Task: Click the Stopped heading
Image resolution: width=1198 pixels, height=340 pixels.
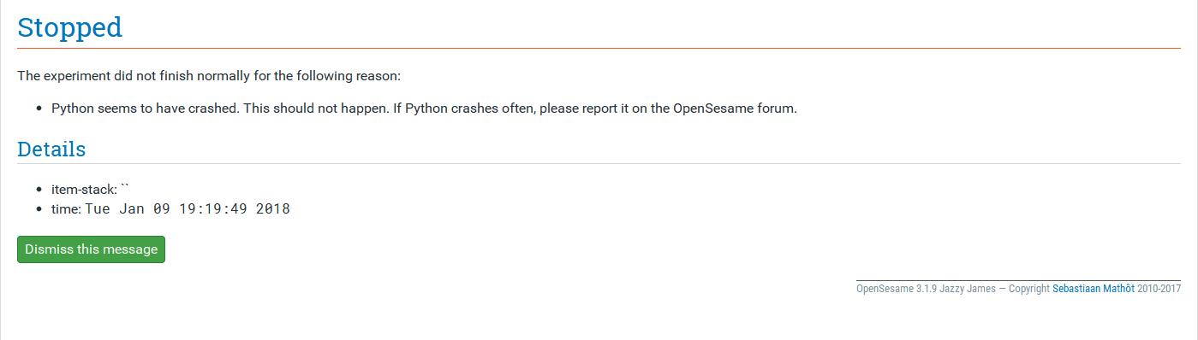Action: tap(70, 27)
